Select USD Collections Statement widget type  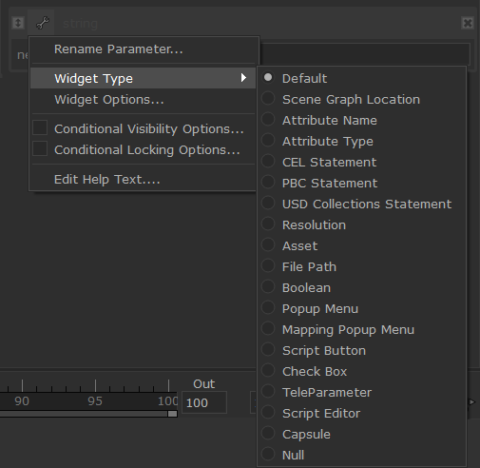point(362,204)
